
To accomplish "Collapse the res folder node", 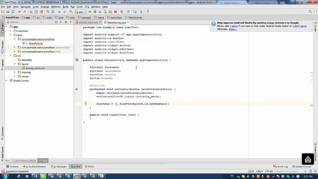I will [x=10, y=56].
